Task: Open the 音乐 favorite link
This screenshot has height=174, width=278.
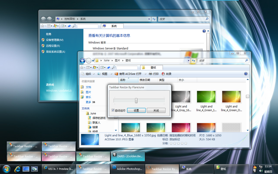Action: 88,97
